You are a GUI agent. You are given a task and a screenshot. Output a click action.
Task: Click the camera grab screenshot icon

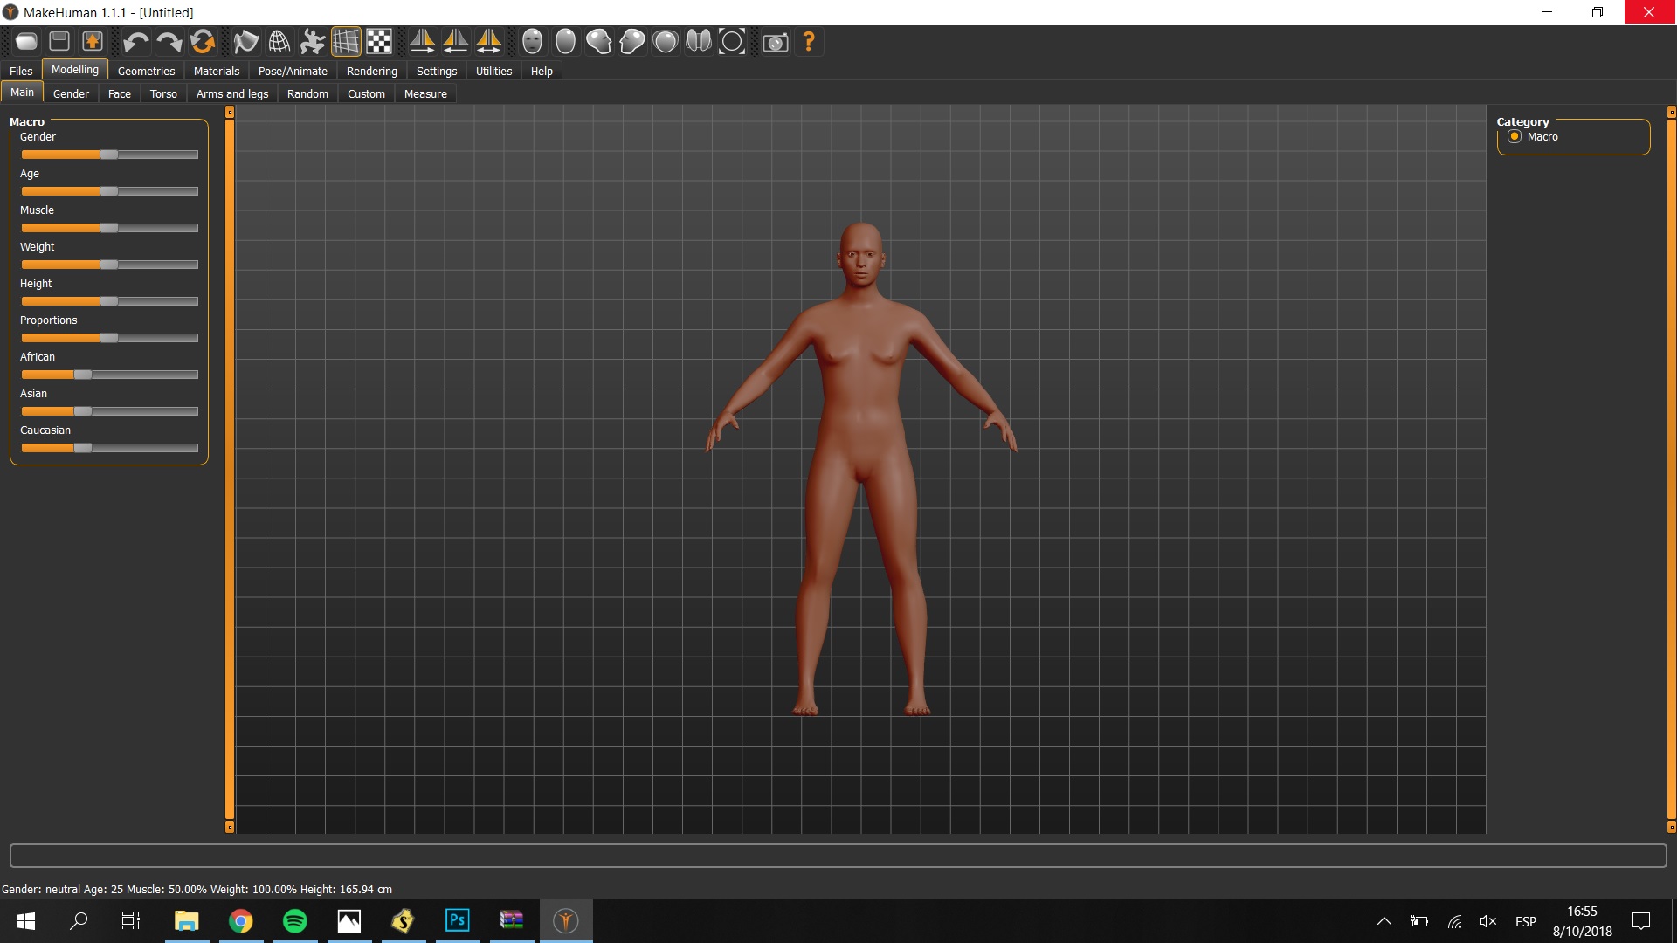(775, 41)
